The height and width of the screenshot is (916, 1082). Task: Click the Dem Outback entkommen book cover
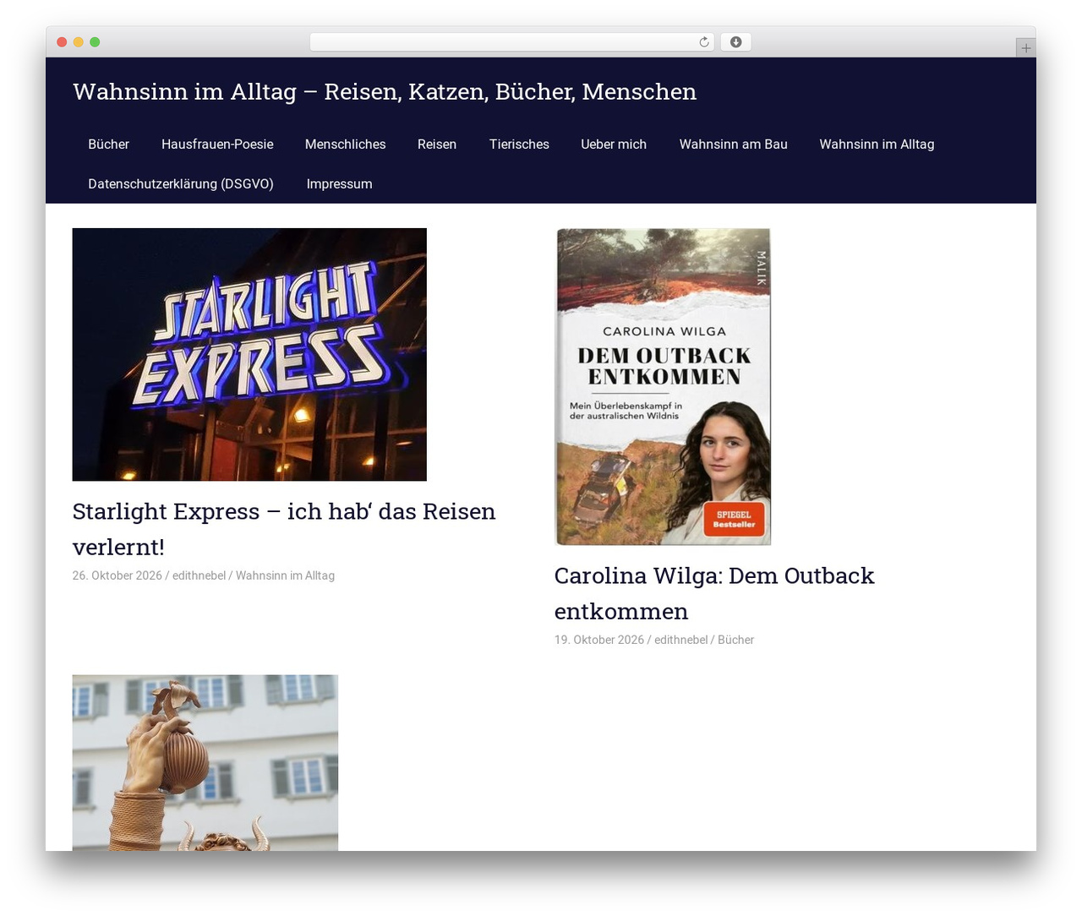[x=663, y=386]
